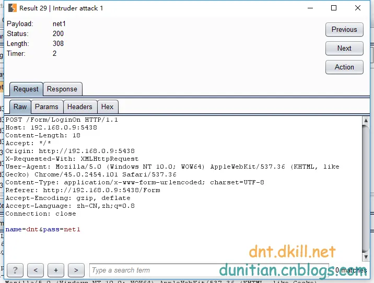The image size is (374, 283).
Task: Switch to the Request tab
Action: click(26, 89)
